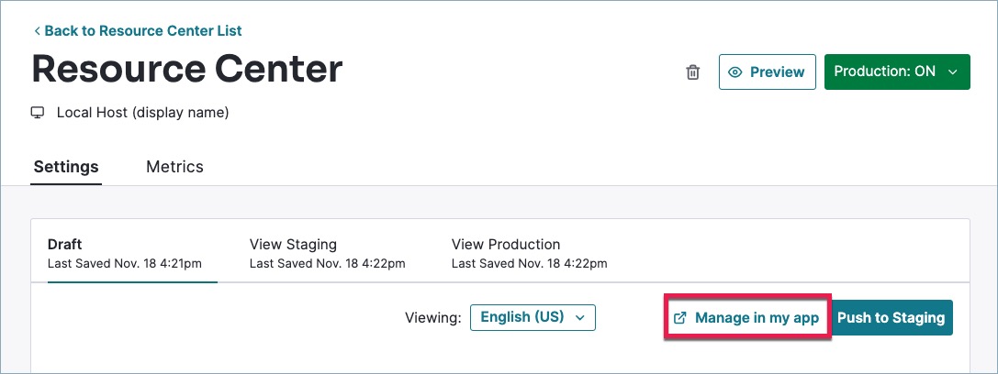Click the Resource Center page title
This screenshot has width=998, height=374.
coord(187,70)
